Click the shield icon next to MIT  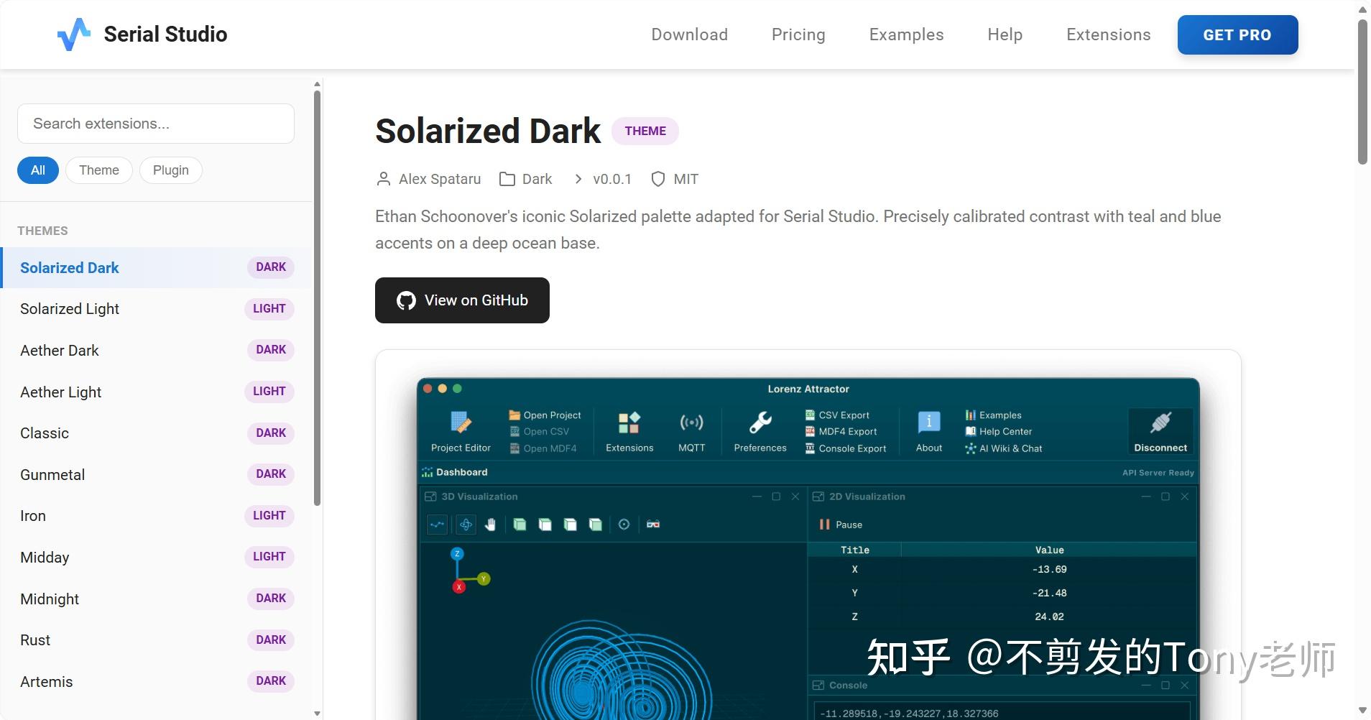657,179
